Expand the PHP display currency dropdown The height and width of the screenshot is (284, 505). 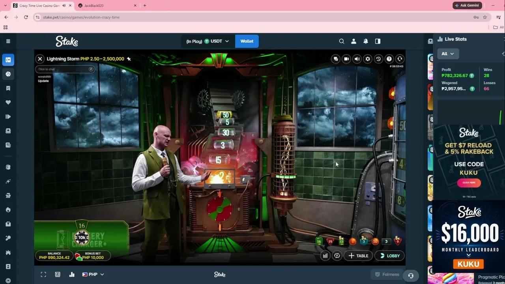click(93, 275)
